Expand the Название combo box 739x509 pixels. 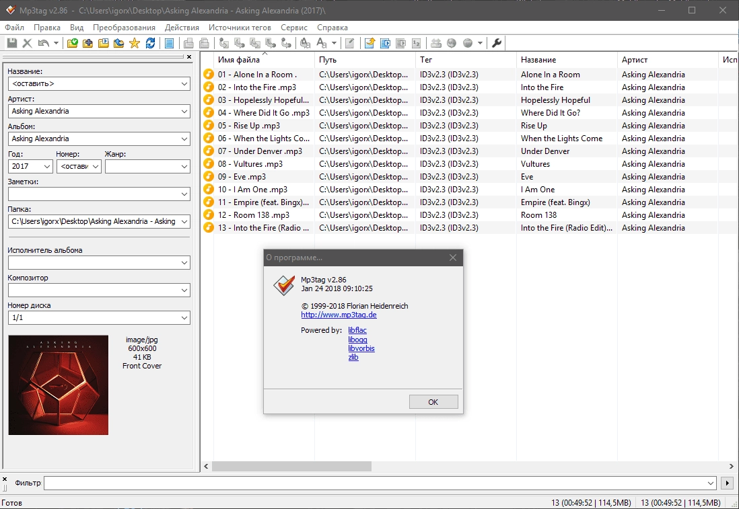184,84
